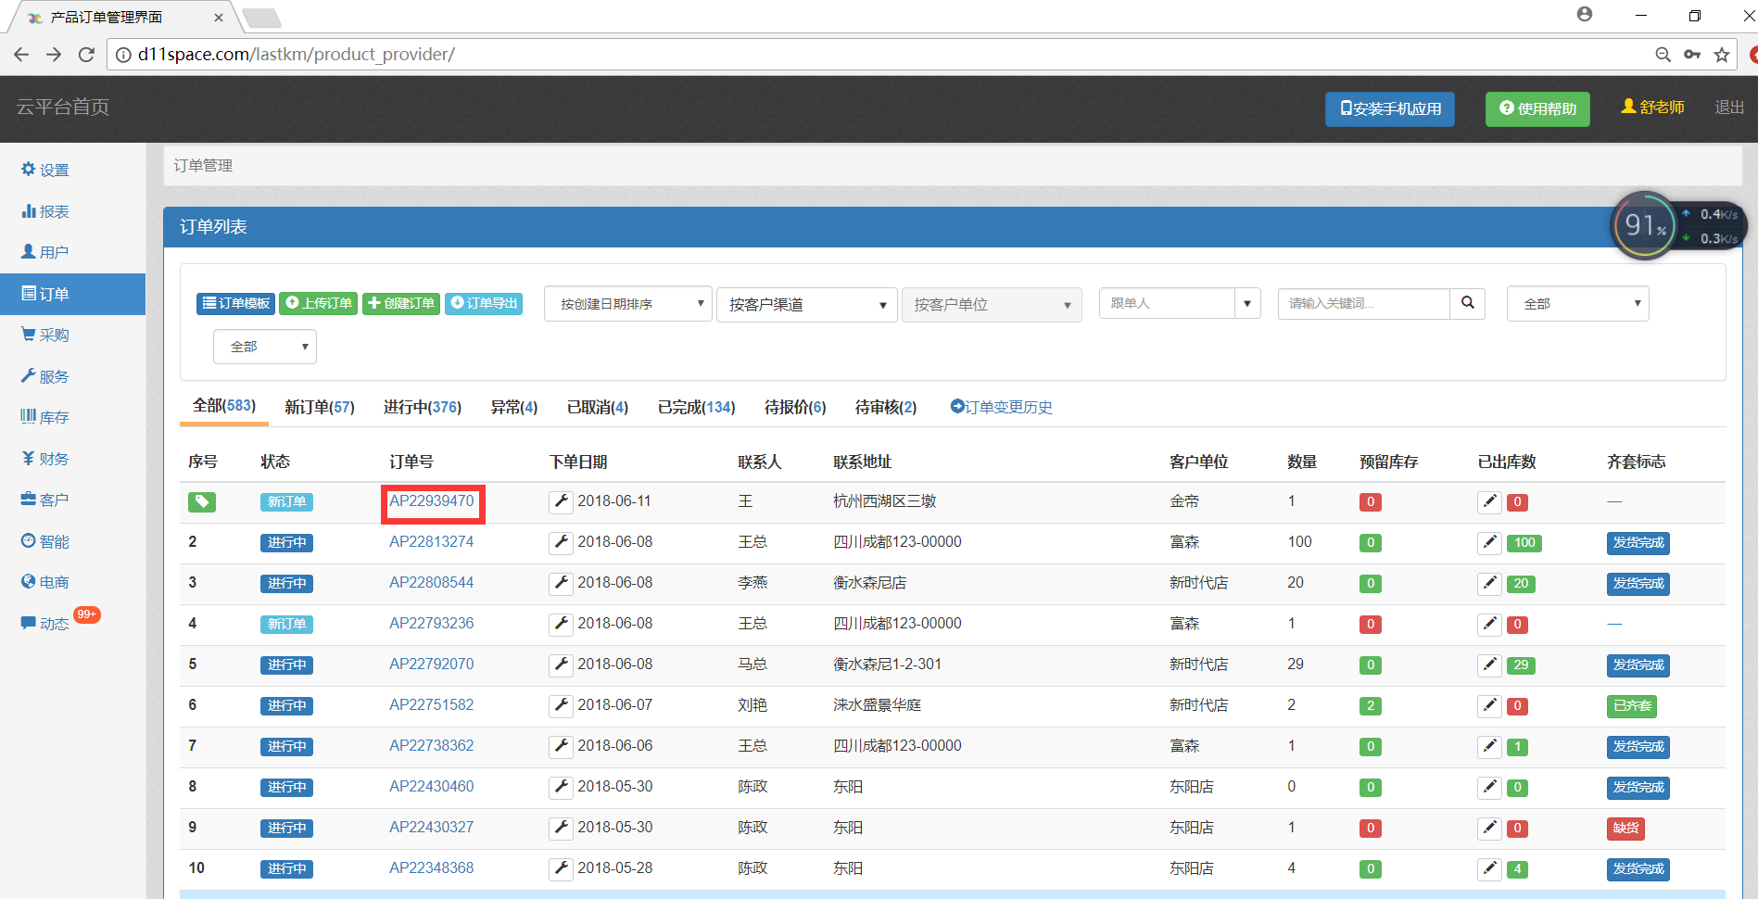Open order link AP22430327
The width and height of the screenshot is (1758, 899).
(432, 828)
